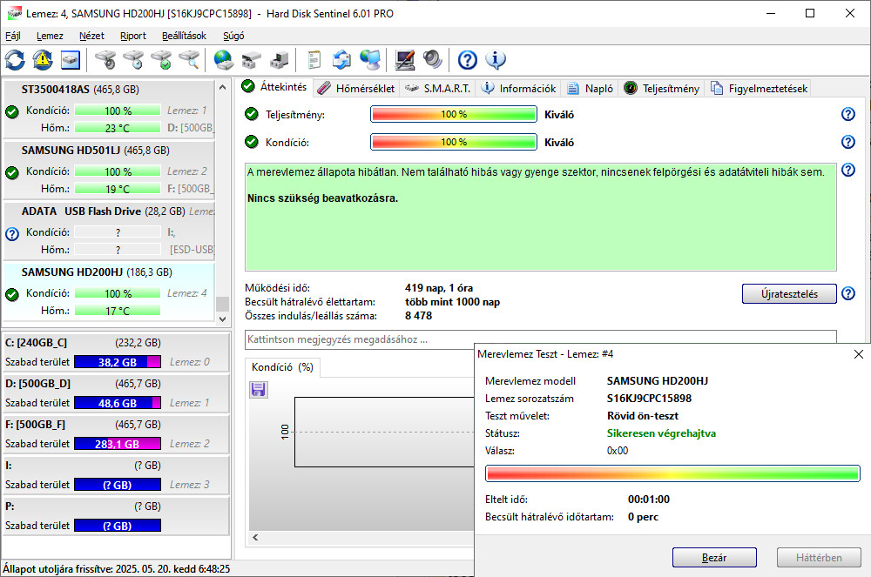Switch to the Hőmérséklet tab
Image resolution: width=871 pixels, height=577 pixels.
point(356,88)
